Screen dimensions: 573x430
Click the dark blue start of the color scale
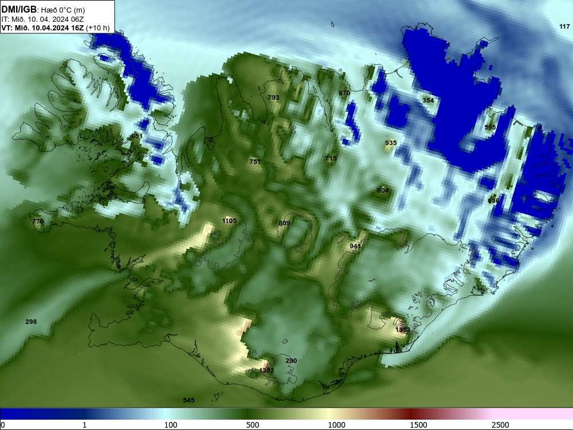22,414
